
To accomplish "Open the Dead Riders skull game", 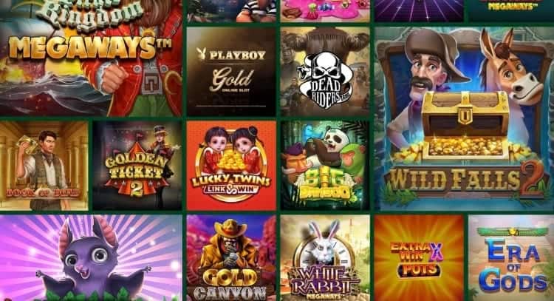I will click(x=325, y=72).
